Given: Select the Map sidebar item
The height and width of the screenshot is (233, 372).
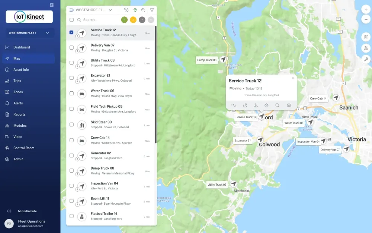Looking at the screenshot, I should point(29,59).
